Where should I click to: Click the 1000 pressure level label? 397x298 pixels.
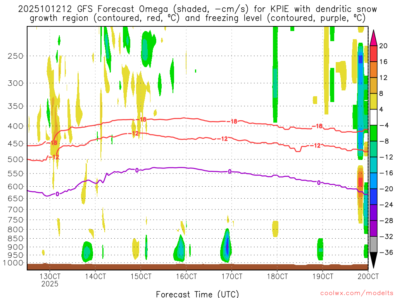pos(13,263)
